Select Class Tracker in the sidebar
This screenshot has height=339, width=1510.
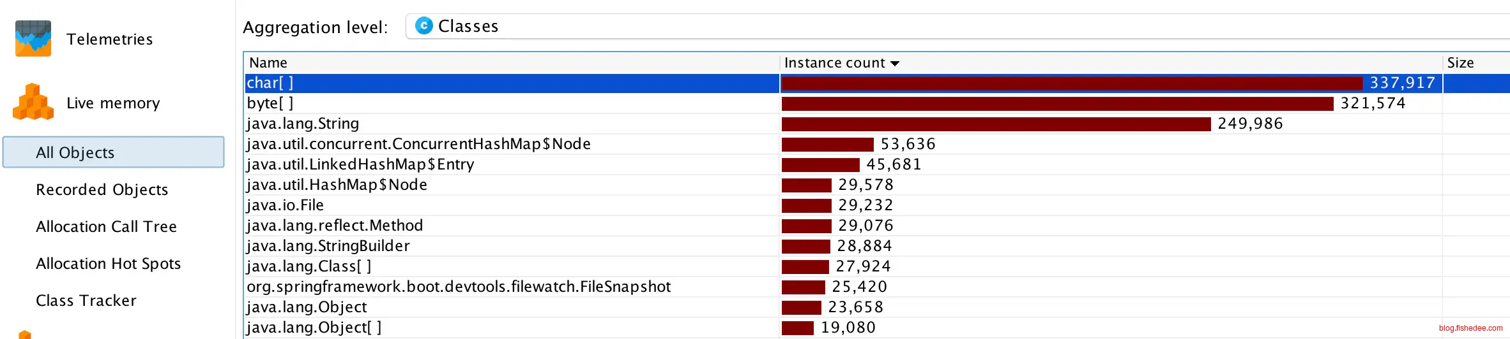click(x=86, y=301)
